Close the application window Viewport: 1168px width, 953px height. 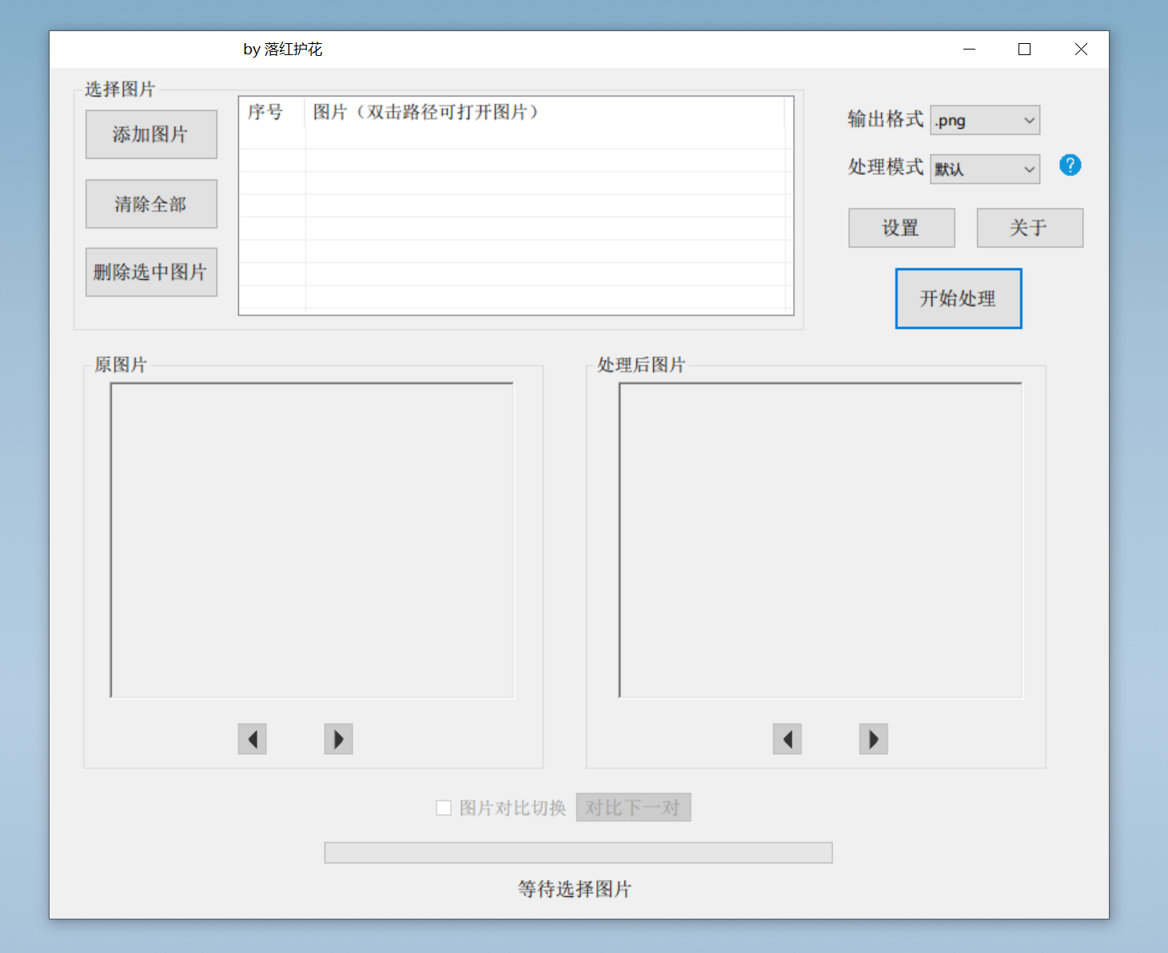(1081, 50)
